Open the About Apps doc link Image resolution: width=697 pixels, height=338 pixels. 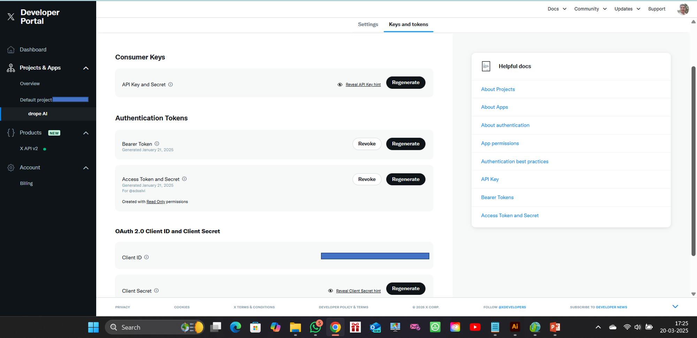[x=495, y=107]
